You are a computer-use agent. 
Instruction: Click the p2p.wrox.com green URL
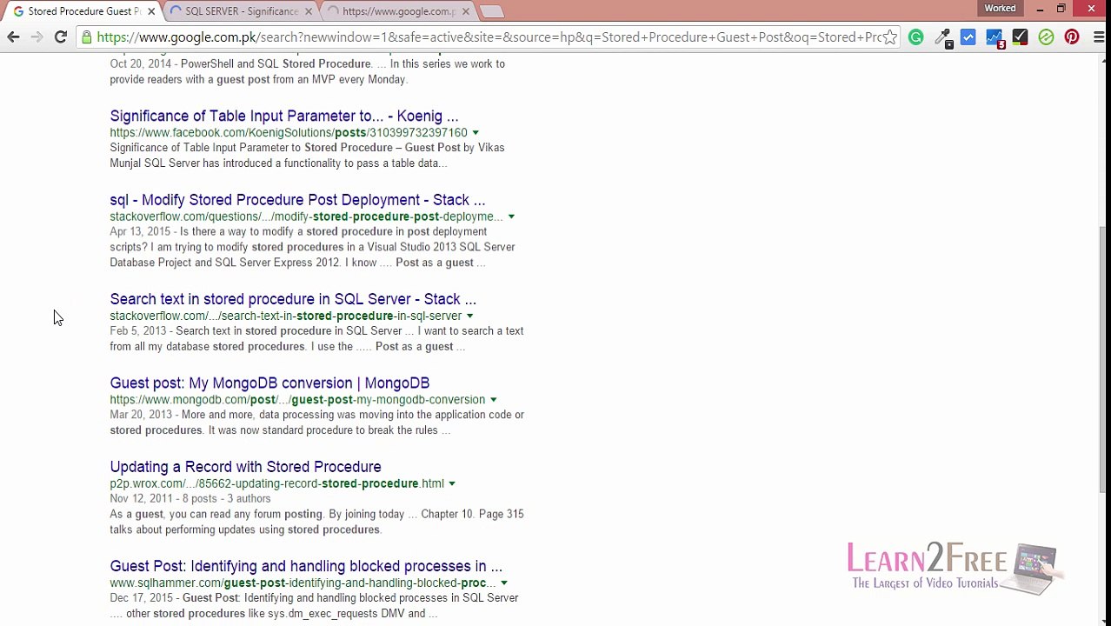pyautogui.click(x=276, y=483)
